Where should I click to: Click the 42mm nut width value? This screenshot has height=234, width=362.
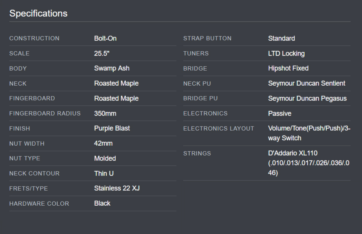click(x=103, y=143)
